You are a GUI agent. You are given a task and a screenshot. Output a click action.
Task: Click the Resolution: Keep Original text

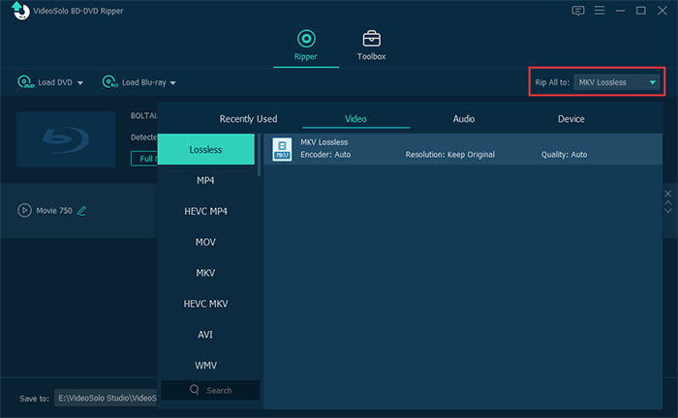(x=449, y=155)
